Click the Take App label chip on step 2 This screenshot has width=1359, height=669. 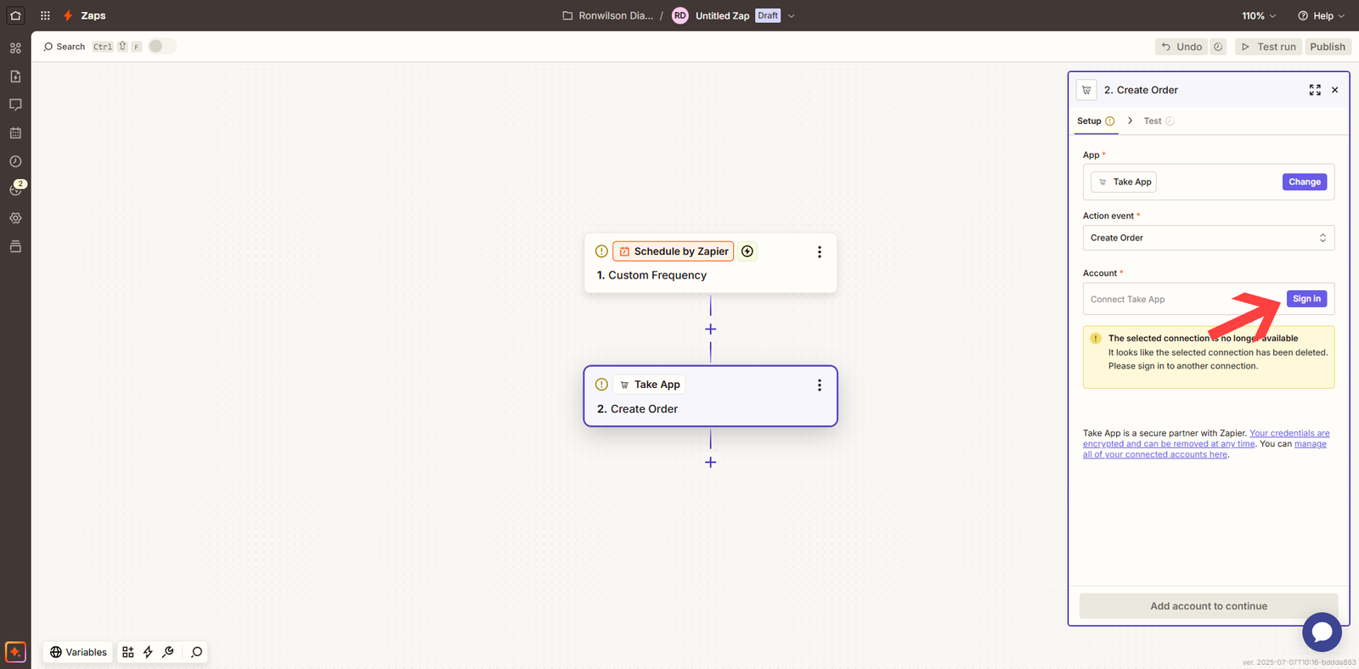[x=649, y=385]
